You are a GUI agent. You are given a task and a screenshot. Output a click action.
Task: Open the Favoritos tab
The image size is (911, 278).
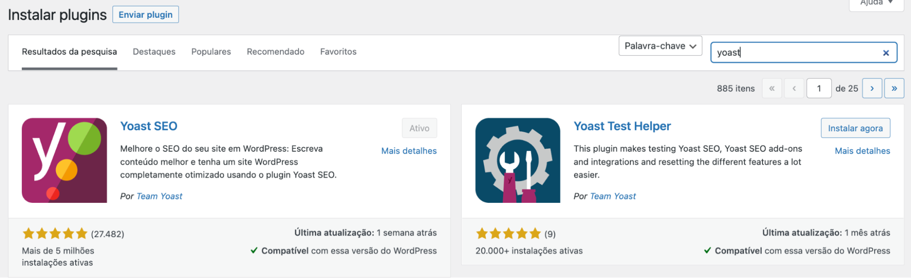[x=338, y=52]
